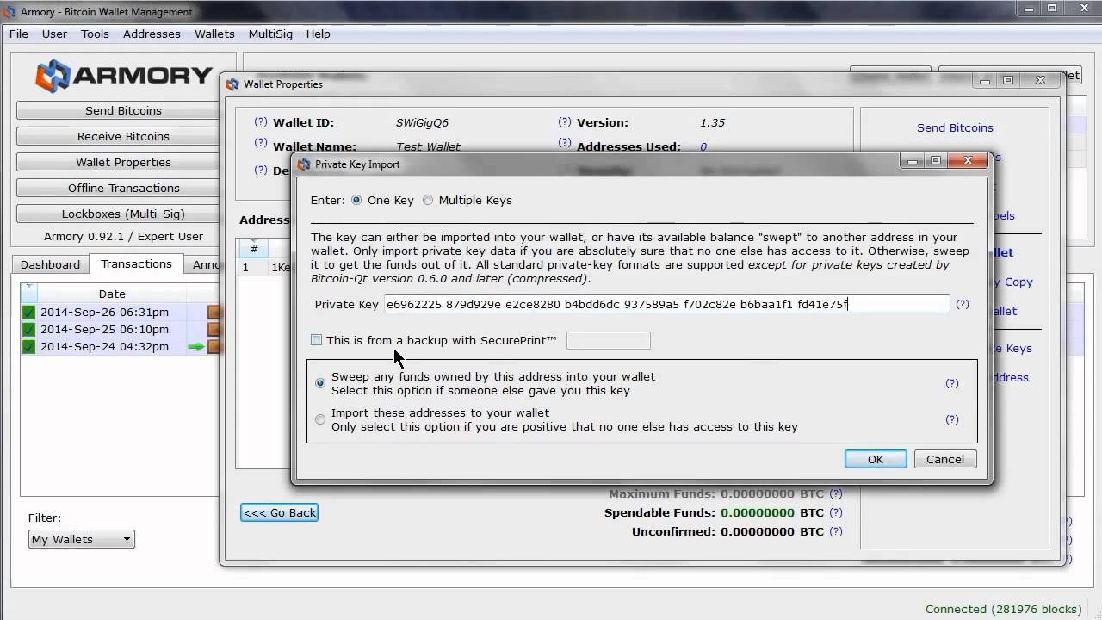
Task: Open the File menu
Action: [19, 34]
